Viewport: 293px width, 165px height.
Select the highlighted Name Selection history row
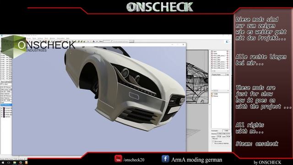click(x=6, y=105)
